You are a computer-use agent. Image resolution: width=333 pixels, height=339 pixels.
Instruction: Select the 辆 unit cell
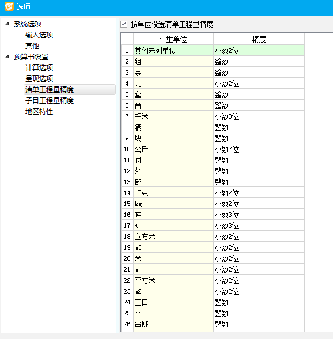point(173,127)
